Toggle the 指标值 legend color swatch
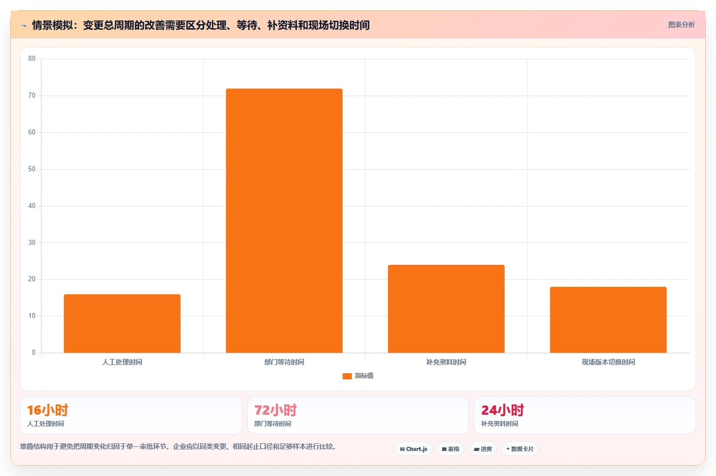 [x=347, y=376]
